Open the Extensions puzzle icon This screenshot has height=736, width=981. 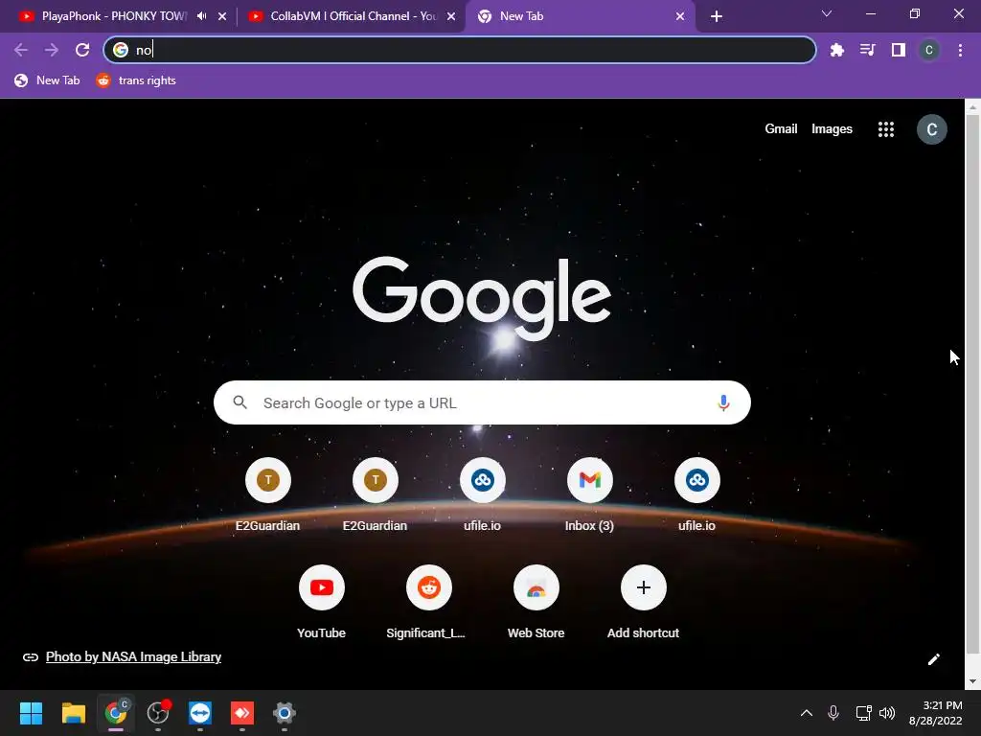[836, 50]
